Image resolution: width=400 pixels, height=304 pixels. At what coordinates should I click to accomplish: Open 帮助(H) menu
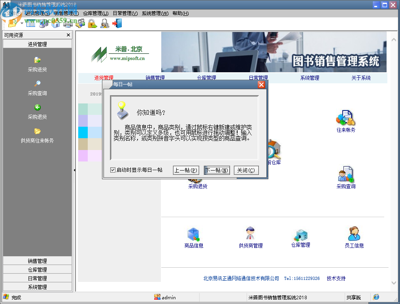tap(180, 13)
